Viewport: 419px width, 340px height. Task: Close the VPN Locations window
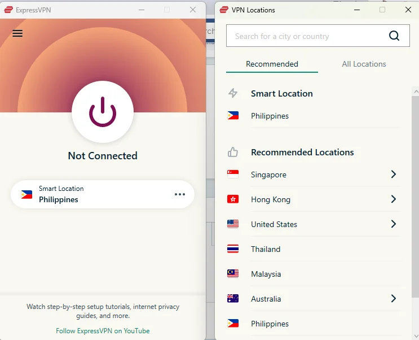point(408,10)
